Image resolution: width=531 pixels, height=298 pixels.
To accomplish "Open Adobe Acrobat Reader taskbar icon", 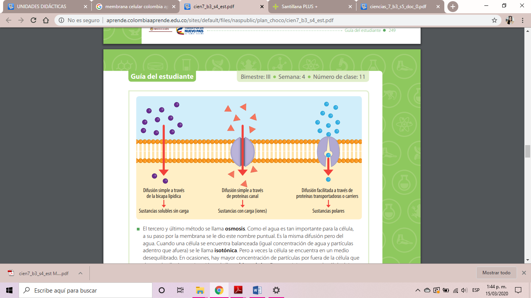I will point(238,290).
